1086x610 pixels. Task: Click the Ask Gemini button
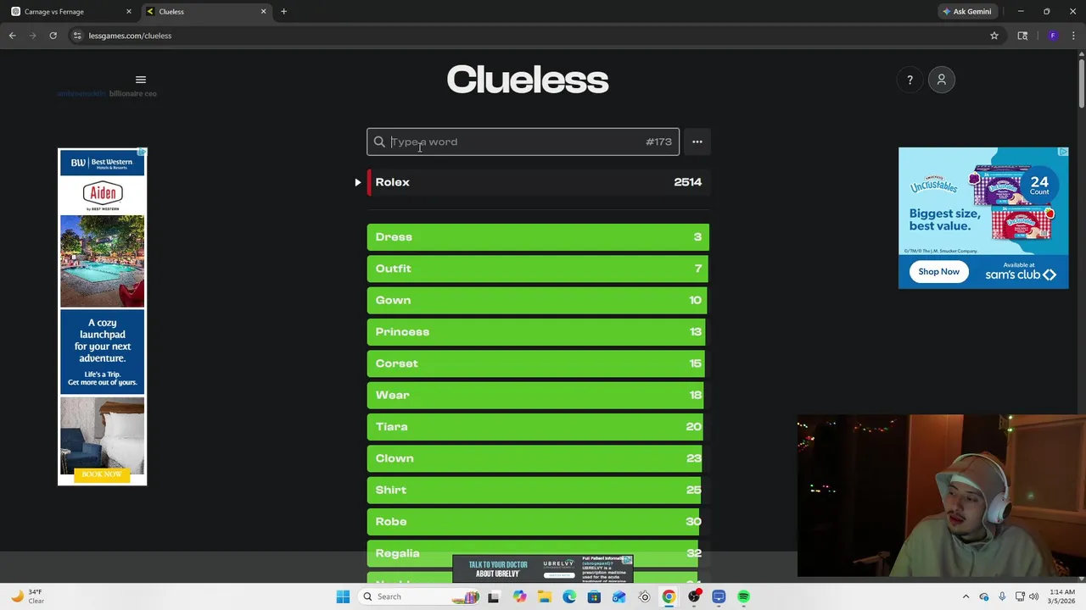click(x=966, y=11)
